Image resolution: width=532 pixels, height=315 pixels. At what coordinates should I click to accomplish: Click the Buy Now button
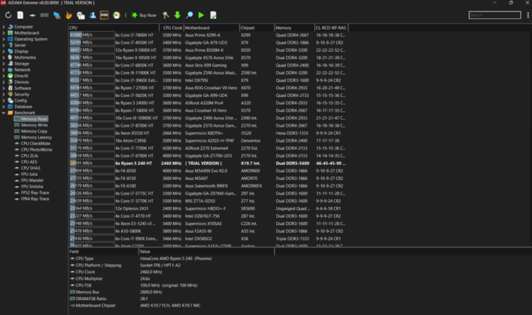tap(144, 15)
